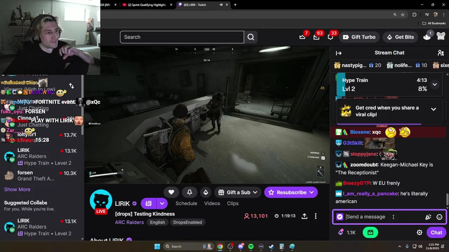Follow heart icon under the LIRIK stream

[171, 192]
